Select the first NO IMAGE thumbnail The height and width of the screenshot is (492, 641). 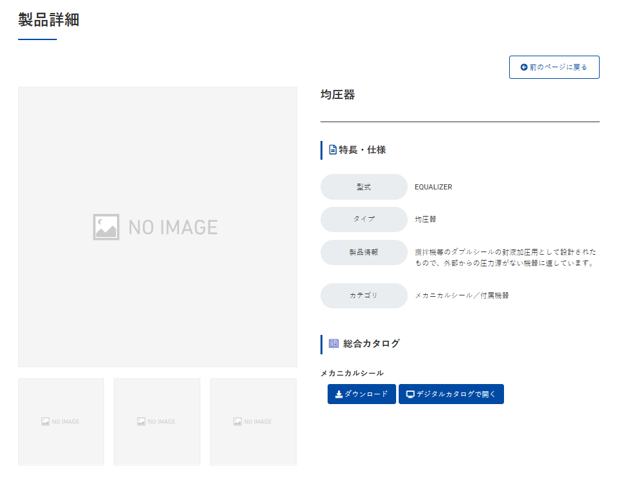61,422
